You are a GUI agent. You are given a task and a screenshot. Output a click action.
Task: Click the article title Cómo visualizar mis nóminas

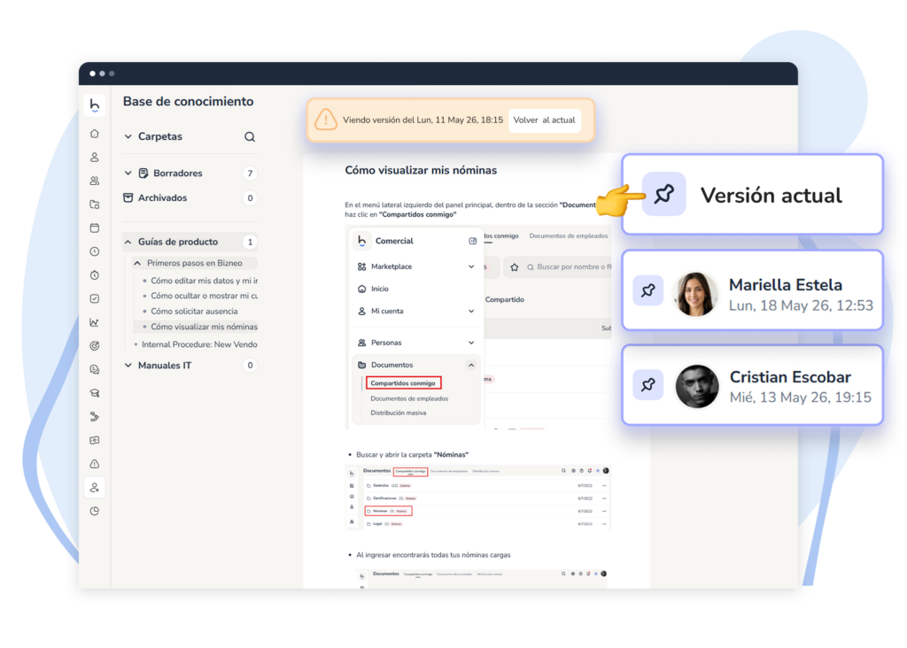coord(421,170)
